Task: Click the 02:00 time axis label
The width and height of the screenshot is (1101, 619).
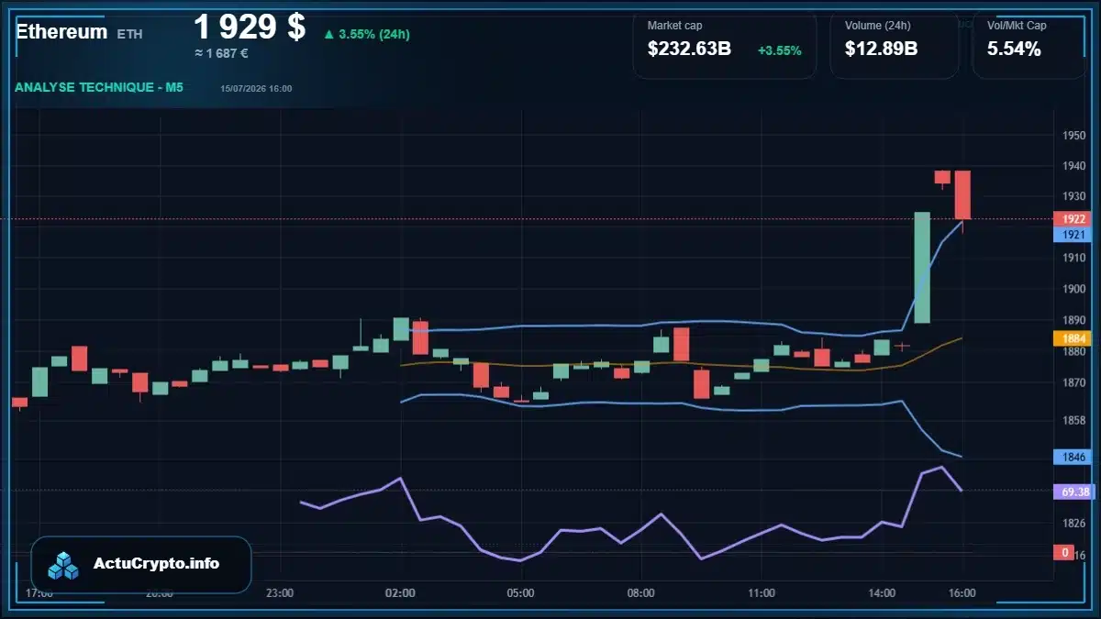Action: (x=401, y=593)
